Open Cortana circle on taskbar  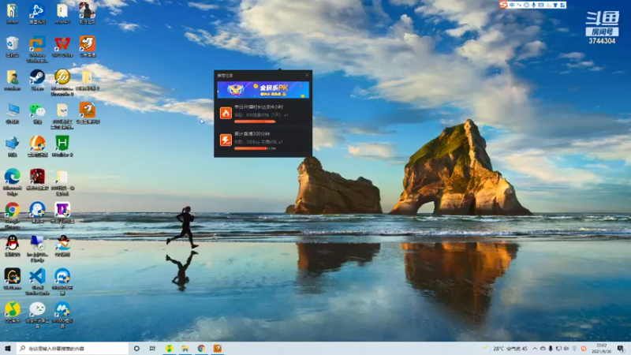point(136,349)
